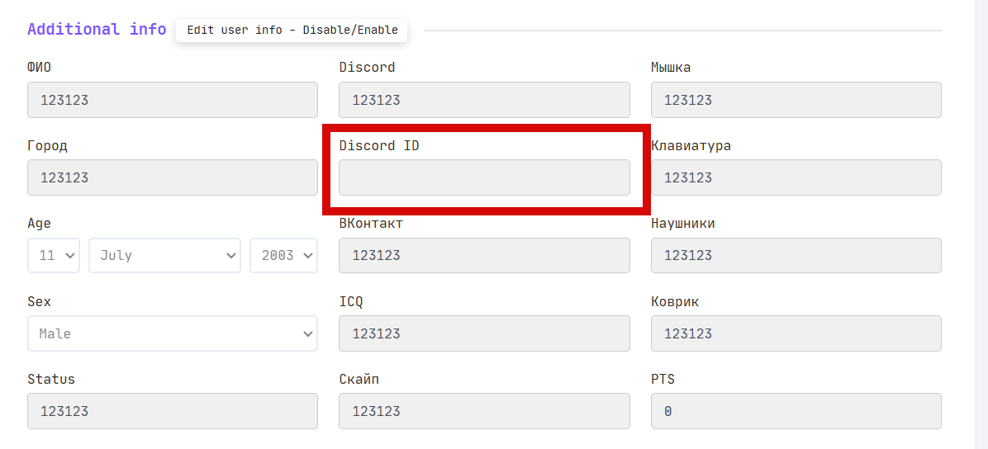Click the ФИО input field

[172, 100]
